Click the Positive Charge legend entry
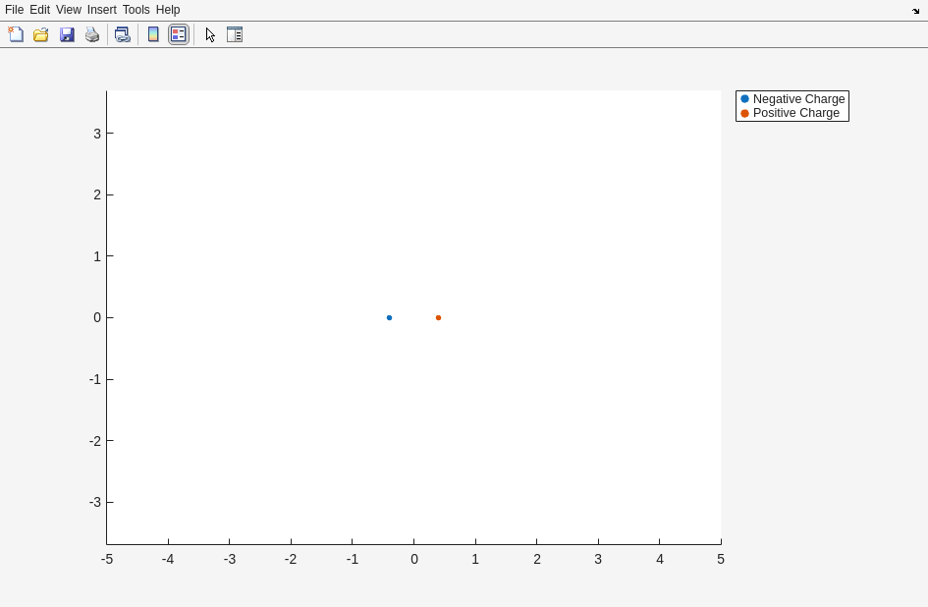Viewport: 928px width, 607px height. tap(795, 113)
